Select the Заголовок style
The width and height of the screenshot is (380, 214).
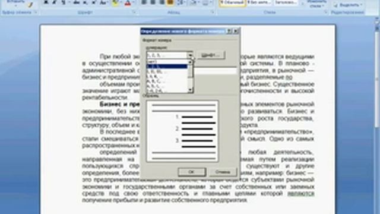pyautogui.click(x=286, y=3)
